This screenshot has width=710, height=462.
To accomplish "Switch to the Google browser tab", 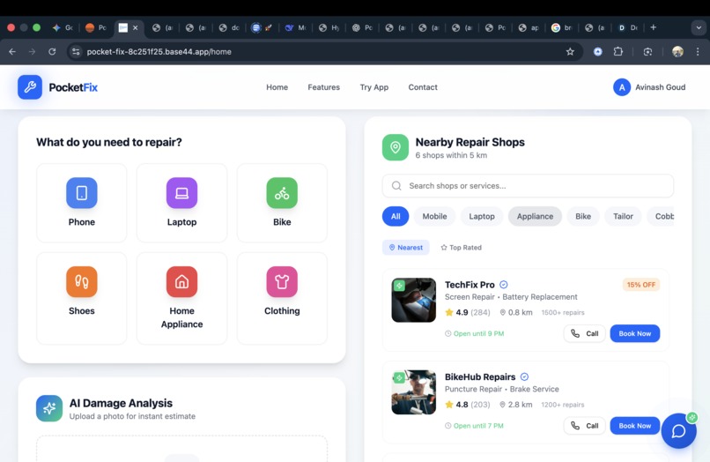I will (561, 27).
